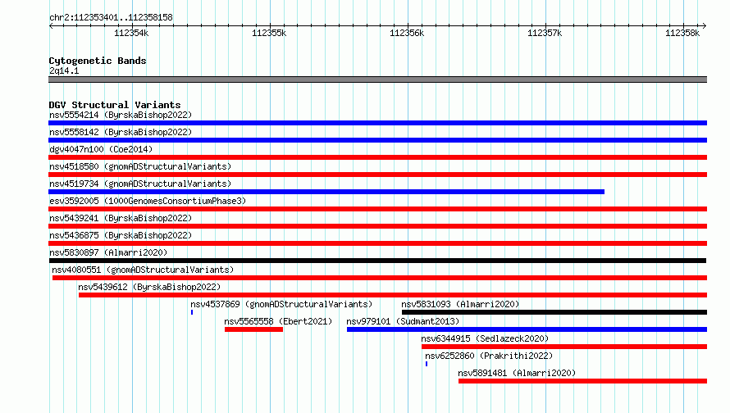Click the nsv4080551 red variant bar
Viewport: 730px width, 413px height.
380,278
